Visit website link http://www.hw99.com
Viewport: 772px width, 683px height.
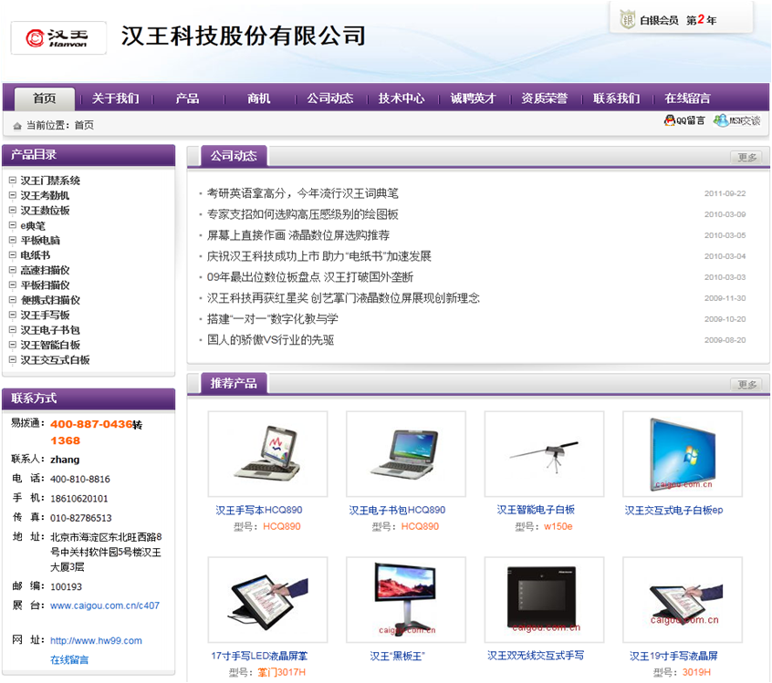tap(96, 640)
